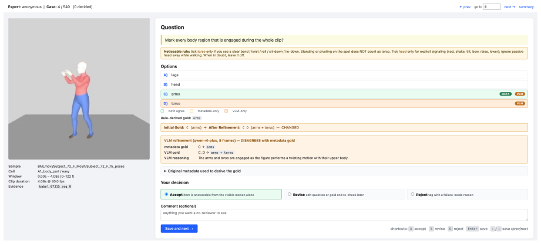Click the VLM badge on torso row
Viewport: 541px width, 244px height.
520,103
